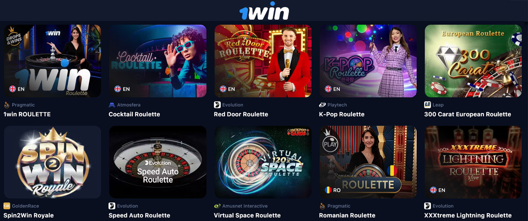Click the Amusnet Interactive provider icon
Viewport: 528px width, 221px height.
point(217,206)
